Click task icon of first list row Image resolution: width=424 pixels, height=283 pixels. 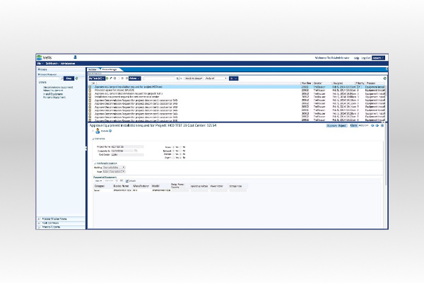[90, 87]
